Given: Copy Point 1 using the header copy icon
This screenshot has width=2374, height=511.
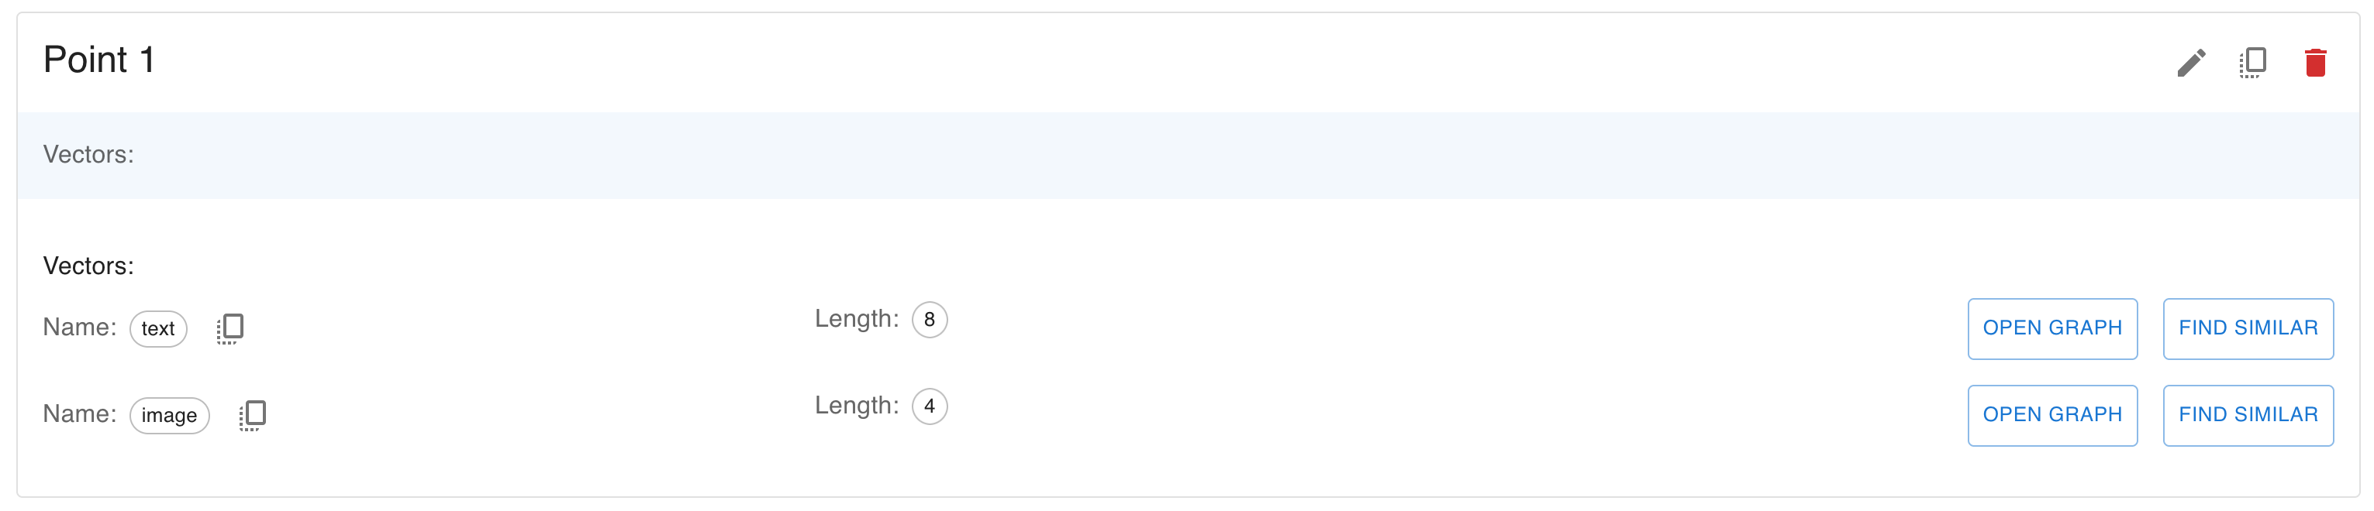Looking at the screenshot, I should pos(2252,63).
